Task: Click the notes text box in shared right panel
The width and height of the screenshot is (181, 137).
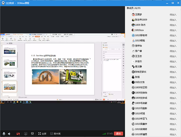Action: coord(112,75)
